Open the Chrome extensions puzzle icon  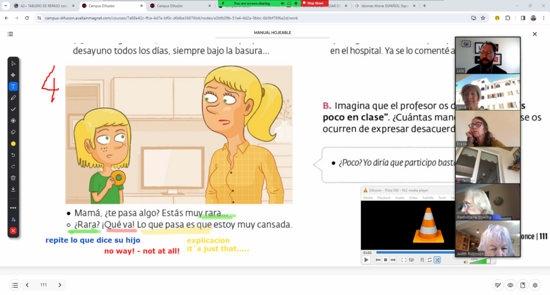click(x=508, y=18)
